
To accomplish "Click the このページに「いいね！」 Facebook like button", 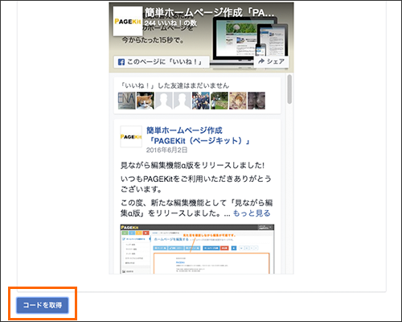I will tap(162, 62).
